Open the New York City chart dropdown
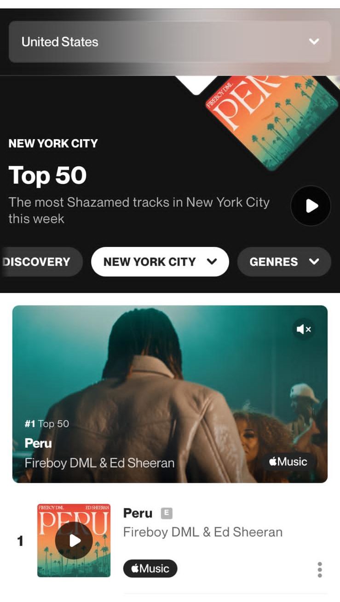 pos(160,262)
